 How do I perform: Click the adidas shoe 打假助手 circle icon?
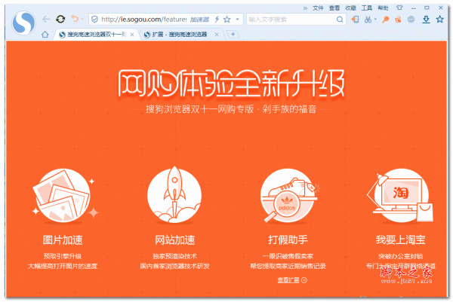(x=288, y=195)
